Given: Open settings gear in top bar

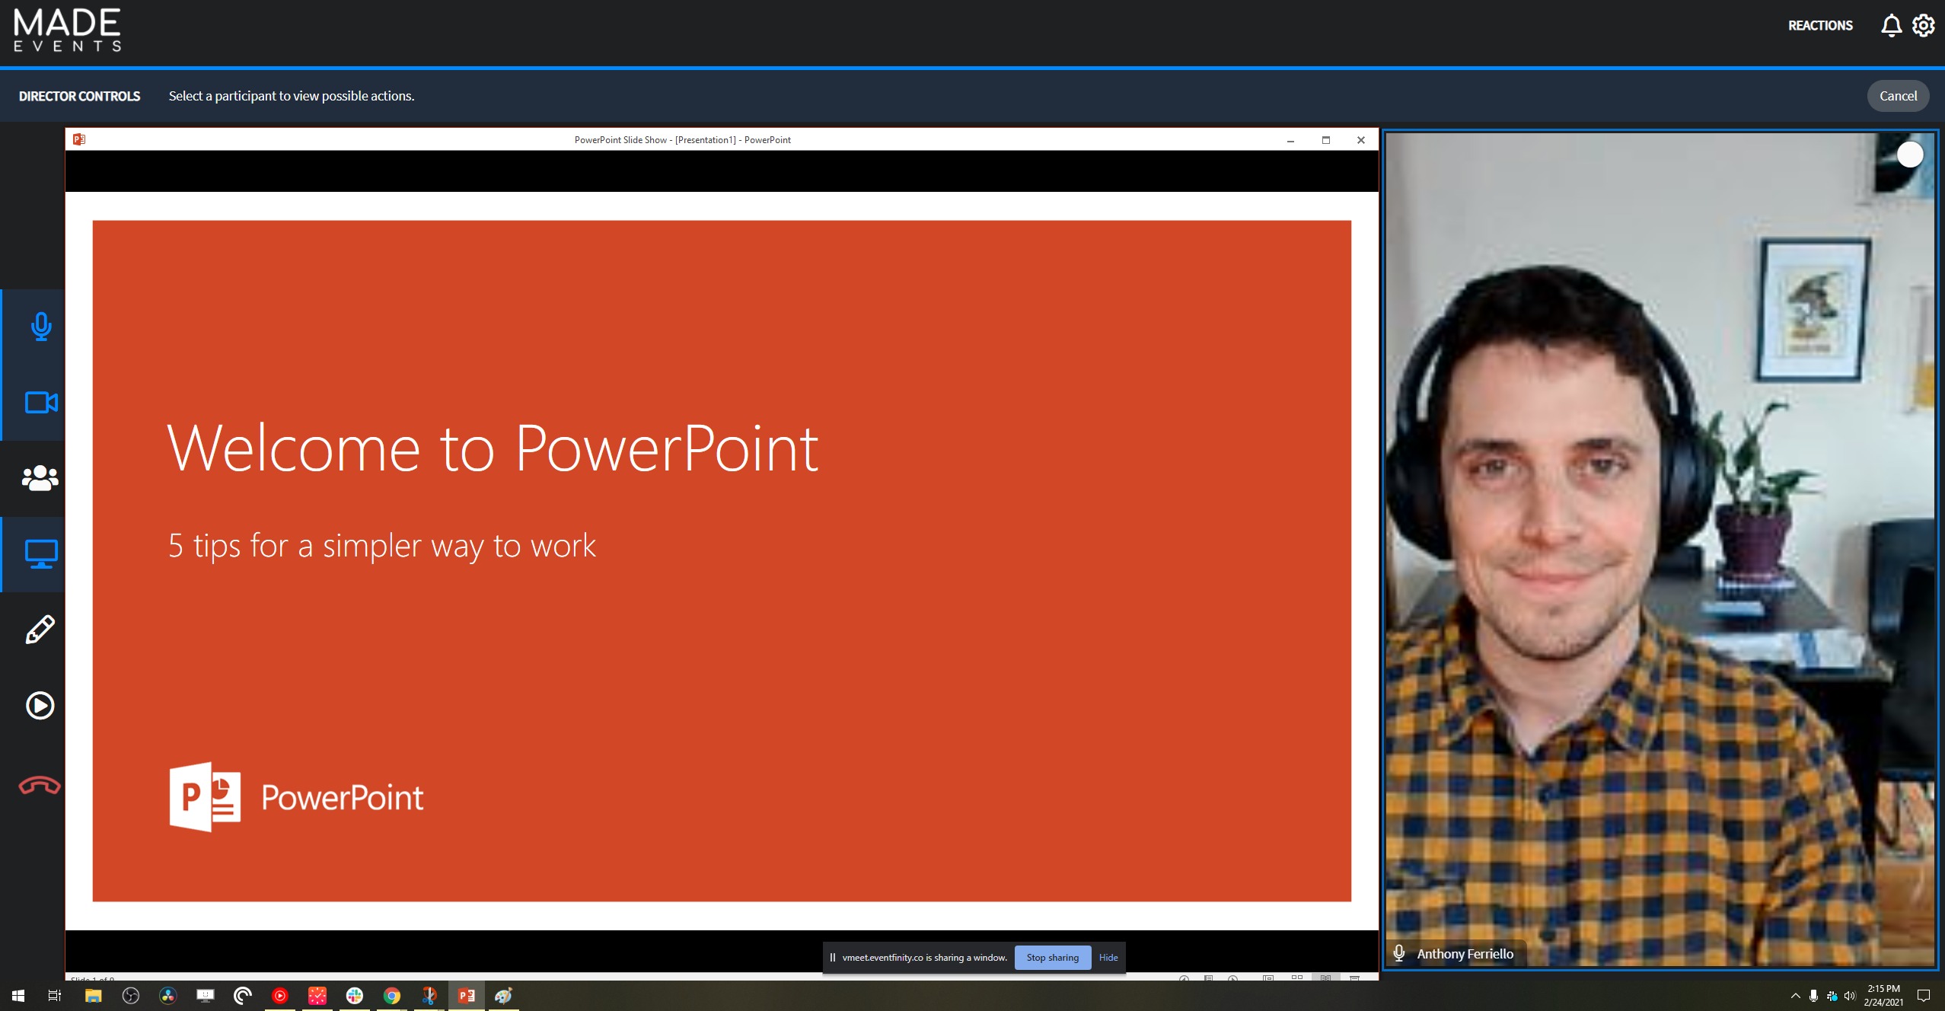Looking at the screenshot, I should (x=1924, y=26).
